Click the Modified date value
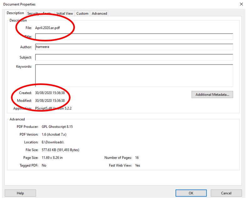This screenshot has height=200, width=247. point(50,101)
